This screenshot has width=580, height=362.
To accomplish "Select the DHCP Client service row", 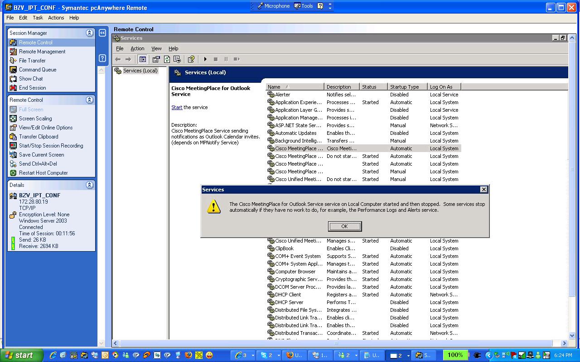I will coord(363,295).
